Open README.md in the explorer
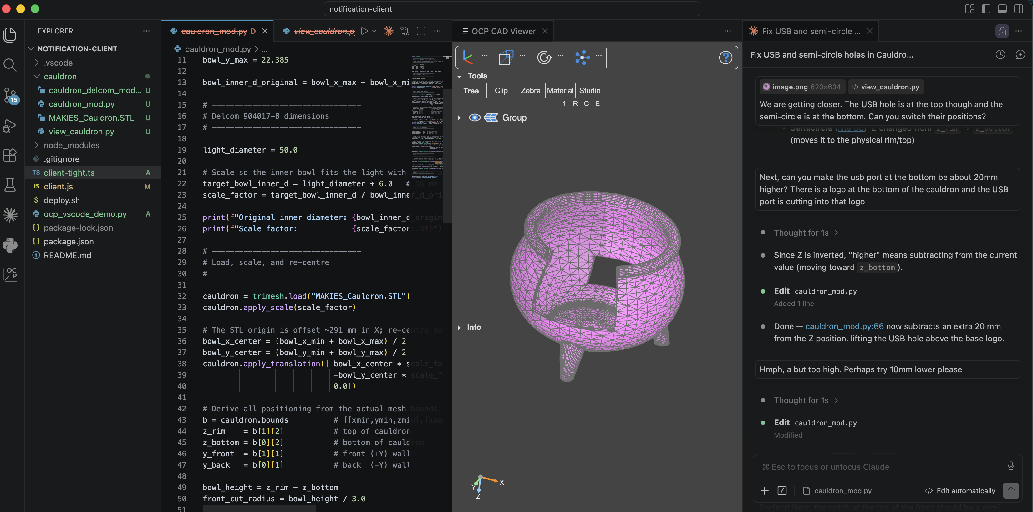 (x=93, y=255)
